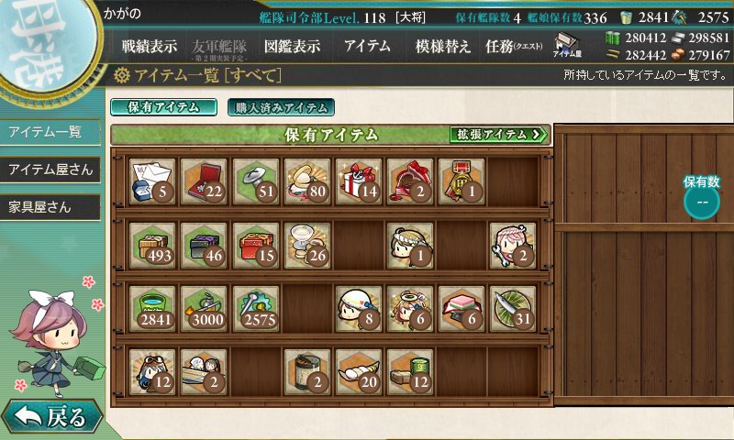The height and width of the screenshot is (440, 734).
Task: Click the pink-haired fairy with wrench
Action: click(513, 246)
